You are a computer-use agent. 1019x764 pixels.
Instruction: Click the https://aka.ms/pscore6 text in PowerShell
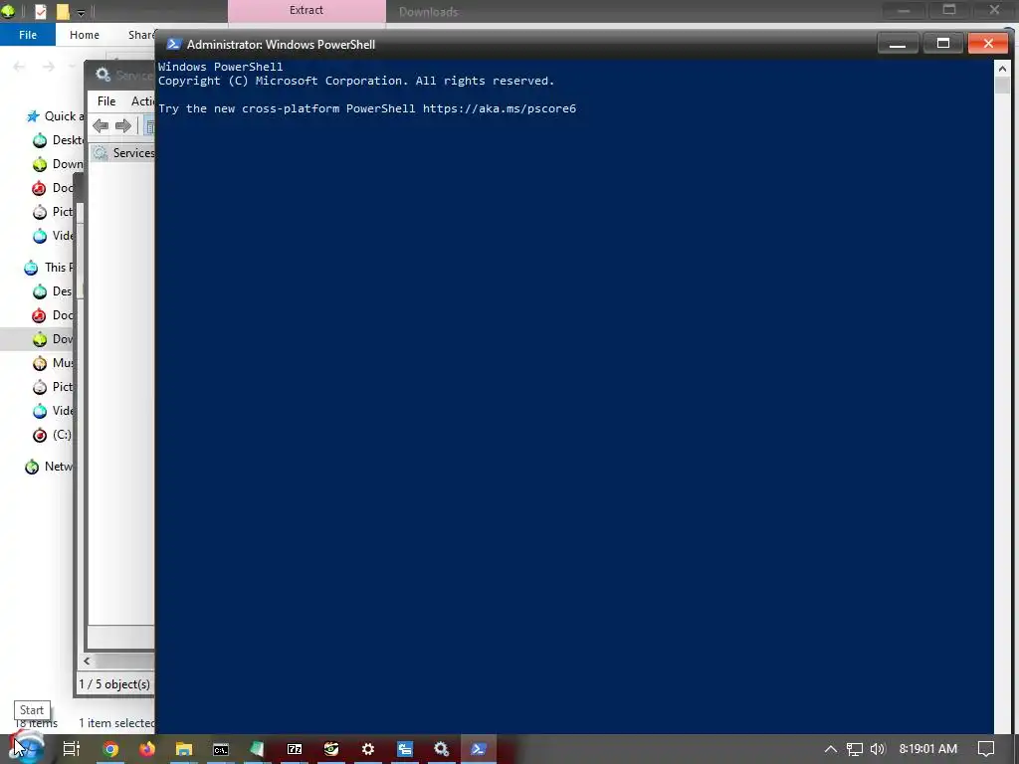500,108
